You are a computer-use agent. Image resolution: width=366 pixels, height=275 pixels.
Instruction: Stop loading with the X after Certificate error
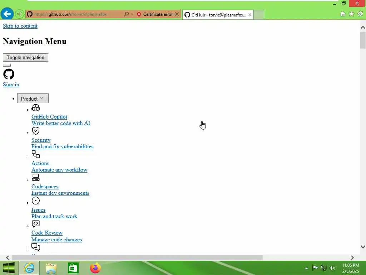pyautogui.click(x=177, y=14)
